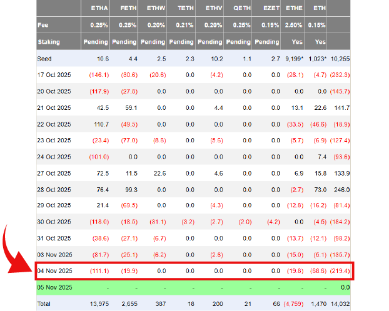Click the 13,975 ETHA total value
The image size is (389, 311).
pyautogui.click(x=98, y=303)
